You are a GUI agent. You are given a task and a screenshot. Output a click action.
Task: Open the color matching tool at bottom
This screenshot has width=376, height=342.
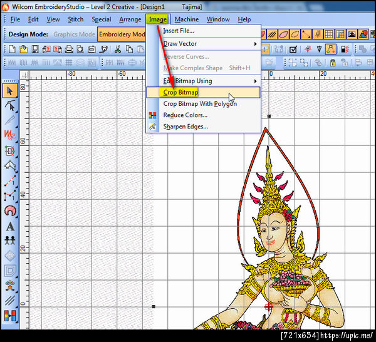[10, 316]
